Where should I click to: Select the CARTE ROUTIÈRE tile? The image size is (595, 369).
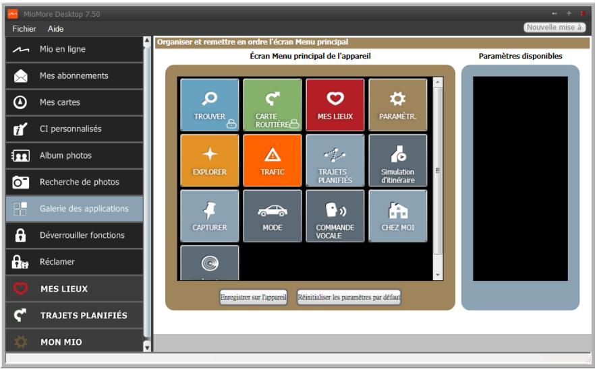[x=272, y=104]
